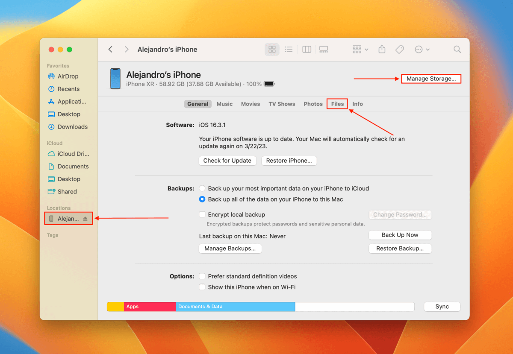Click Back Up Now button
The height and width of the screenshot is (354, 513).
pos(400,235)
